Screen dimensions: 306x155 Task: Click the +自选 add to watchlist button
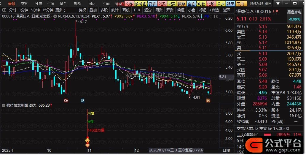(x=214, y=10)
